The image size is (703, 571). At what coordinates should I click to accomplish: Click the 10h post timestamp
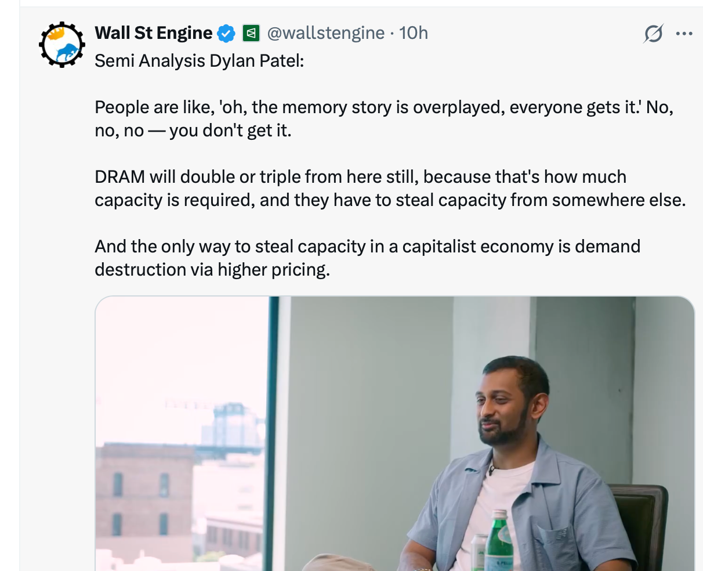point(414,33)
